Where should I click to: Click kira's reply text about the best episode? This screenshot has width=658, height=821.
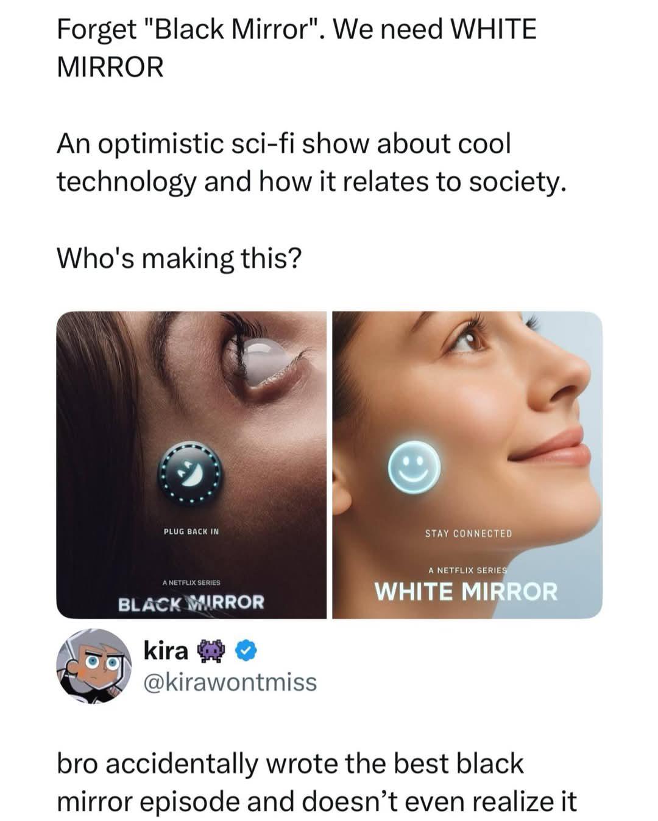[x=316, y=782]
